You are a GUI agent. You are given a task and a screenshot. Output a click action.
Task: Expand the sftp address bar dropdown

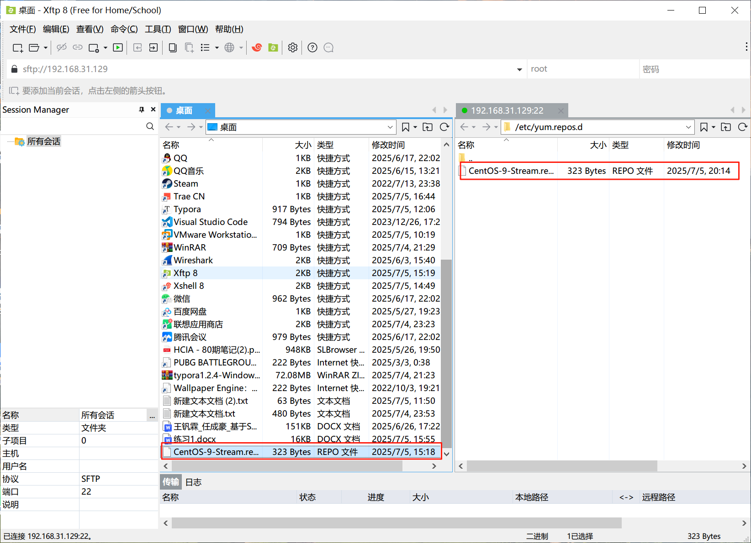(x=519, y=69)
